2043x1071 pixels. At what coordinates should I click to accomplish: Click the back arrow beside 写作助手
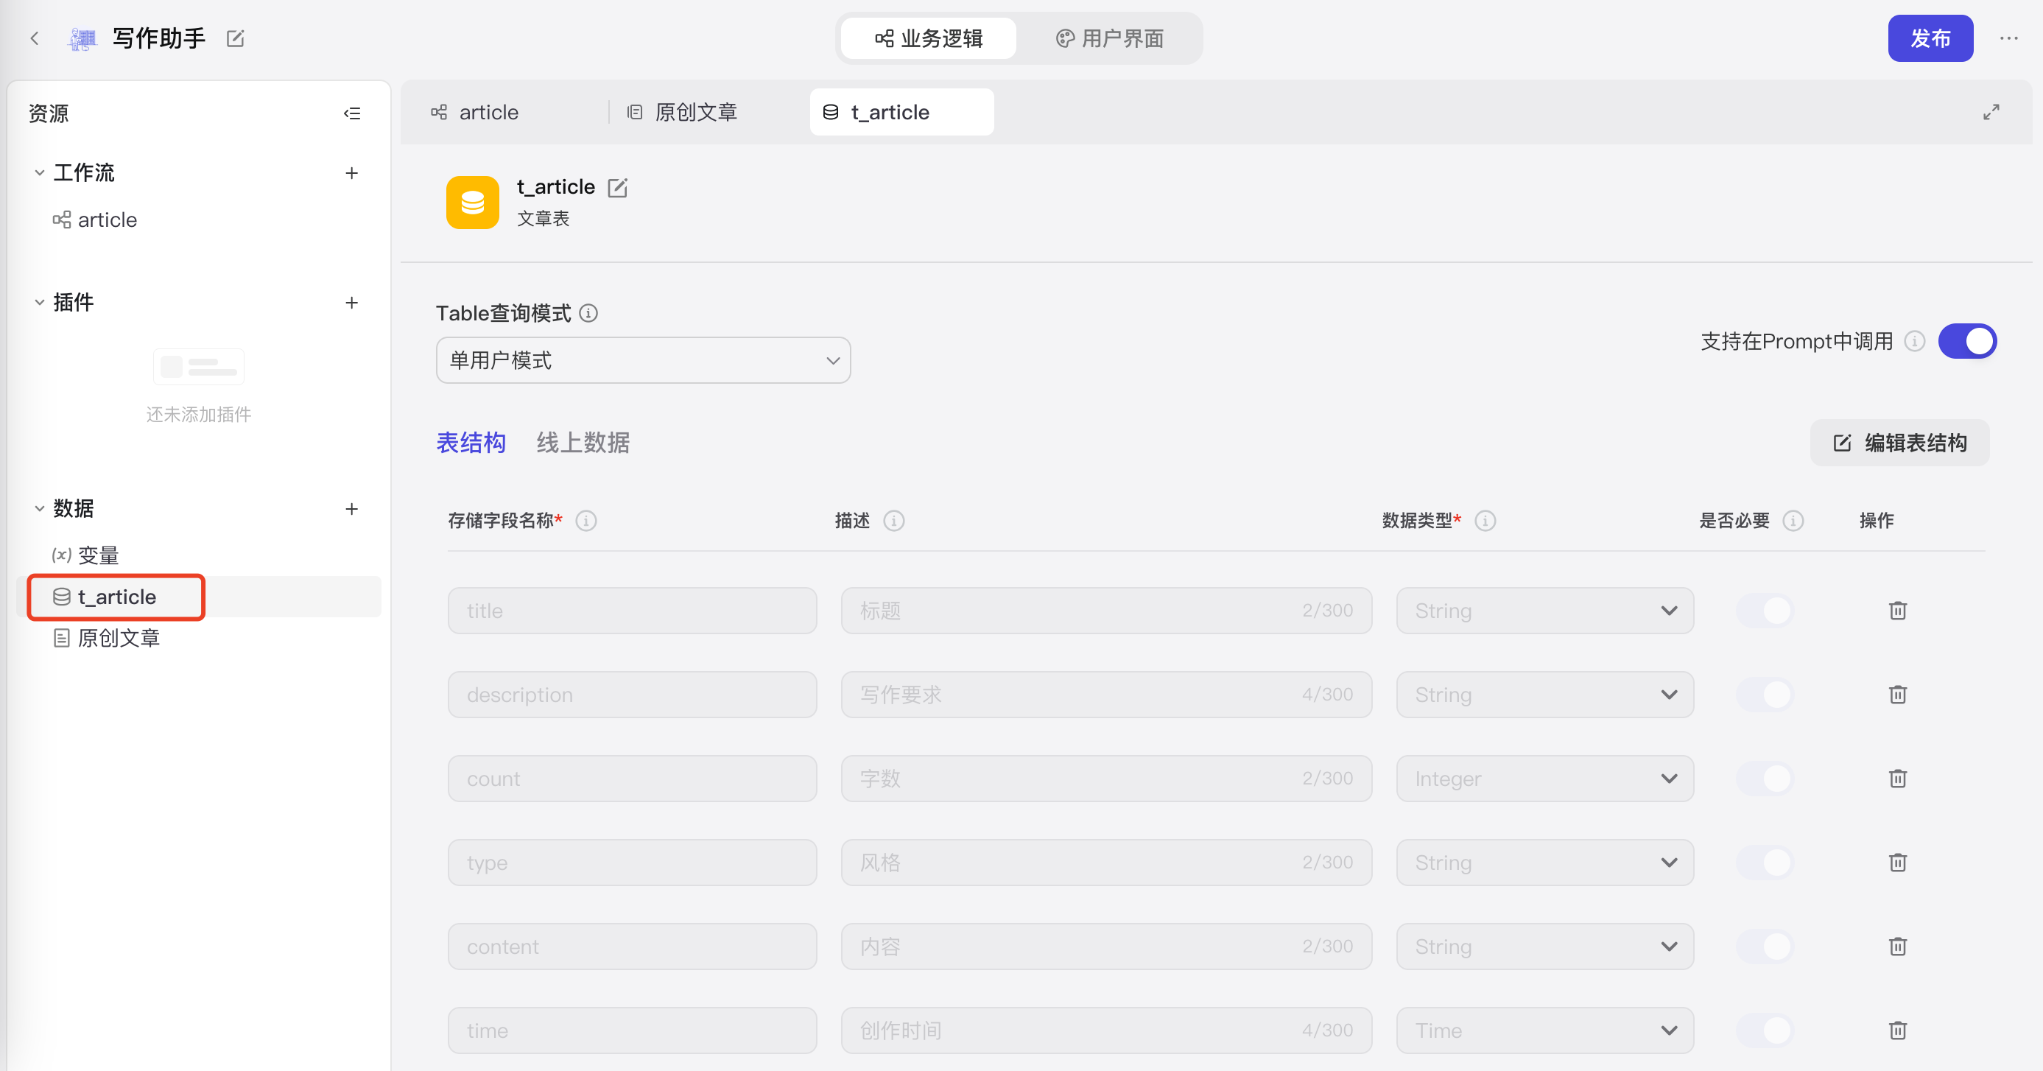point(34,38)
